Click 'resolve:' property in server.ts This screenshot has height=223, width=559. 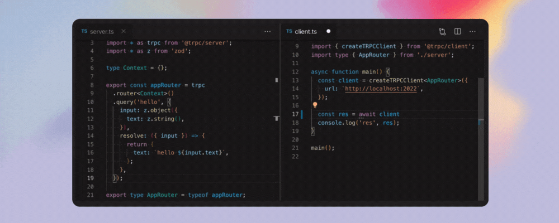coord(134,136)
